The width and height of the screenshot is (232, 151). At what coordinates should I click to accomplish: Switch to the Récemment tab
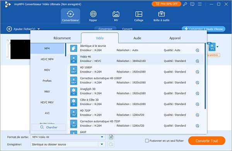(x=62, y=38)
